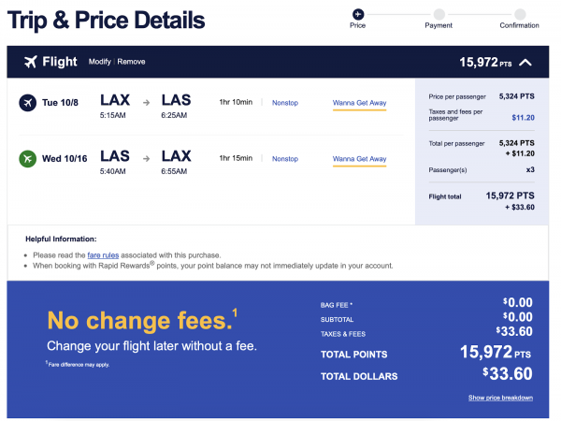The height and width of the screenshot is (421, 561).
Task: Show the price breakdown
Action: (500, 398)
